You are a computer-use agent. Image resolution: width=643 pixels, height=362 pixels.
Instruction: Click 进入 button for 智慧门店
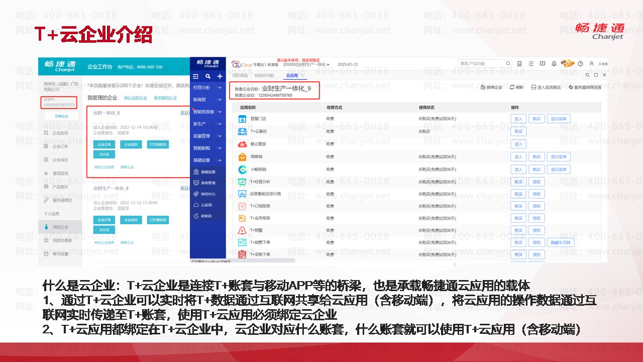pyautogui.click(x=518, y=119)
